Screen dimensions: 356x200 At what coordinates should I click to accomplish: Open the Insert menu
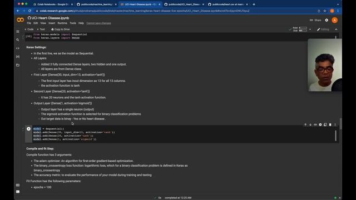pos(52,23)
